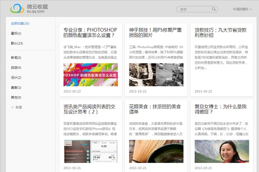This screenshot has height=172, width=259.
Task: Open the account dropdown arrow at top right
Action: coord(251,9)
